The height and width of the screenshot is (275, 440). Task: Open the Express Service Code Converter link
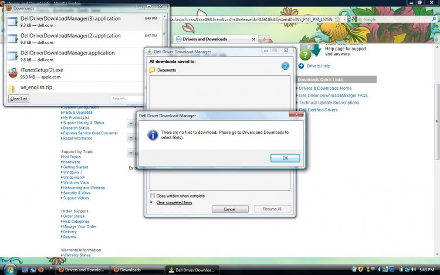[90, 133]
